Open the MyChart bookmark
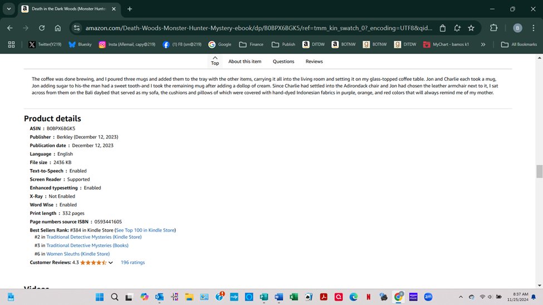Viewport: 543px width, 305px height. pyautogui.click(x=446, y=45)
